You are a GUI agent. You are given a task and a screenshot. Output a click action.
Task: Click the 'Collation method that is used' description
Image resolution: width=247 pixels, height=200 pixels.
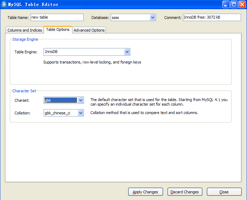click(144, 113)
